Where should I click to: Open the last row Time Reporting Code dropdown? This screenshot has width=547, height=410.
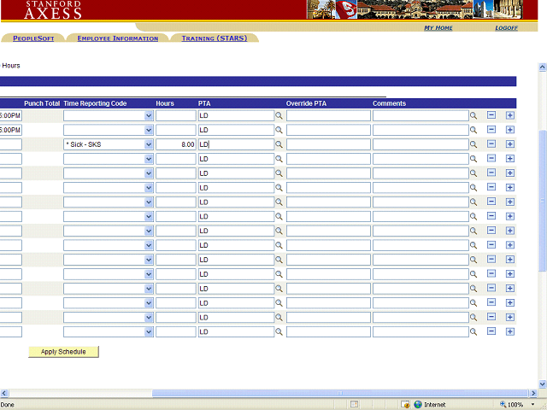[x=149, y=331]
